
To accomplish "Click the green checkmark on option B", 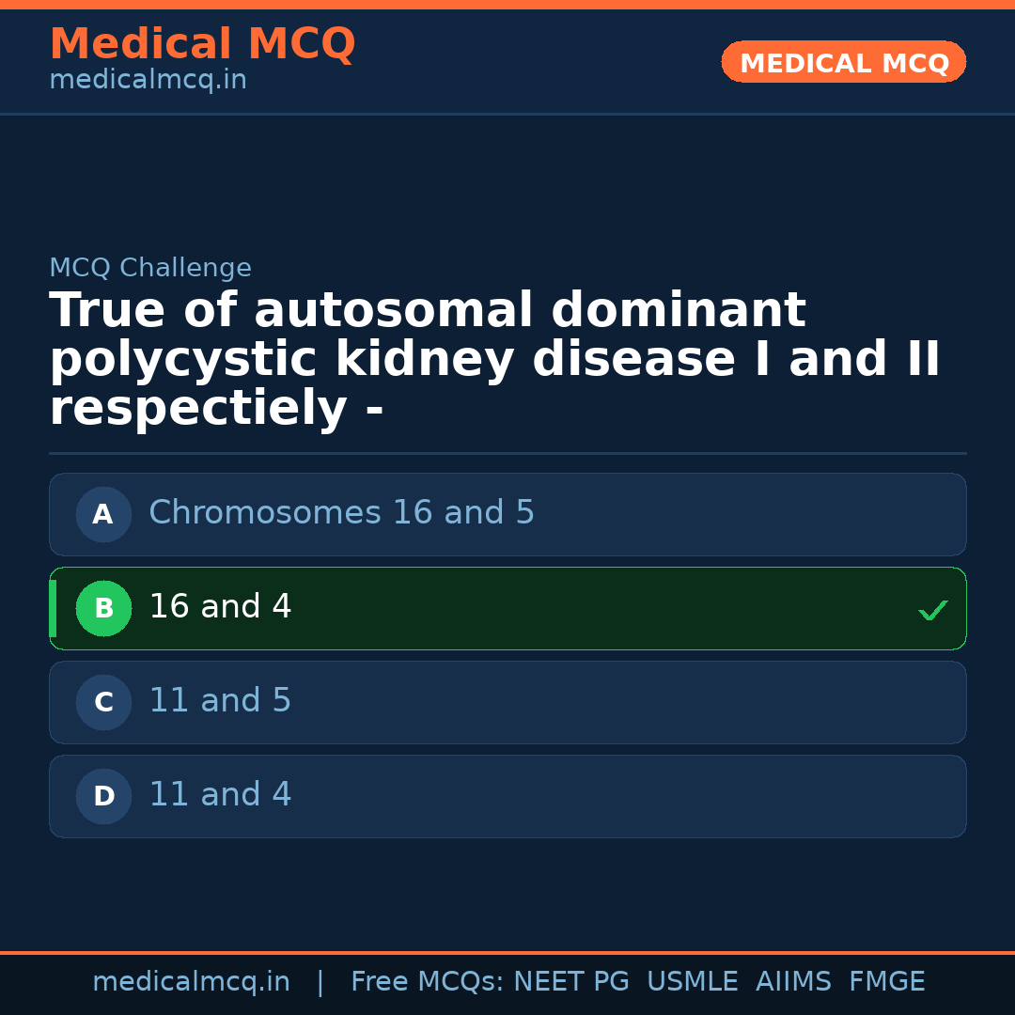I will tap(933, 610).
